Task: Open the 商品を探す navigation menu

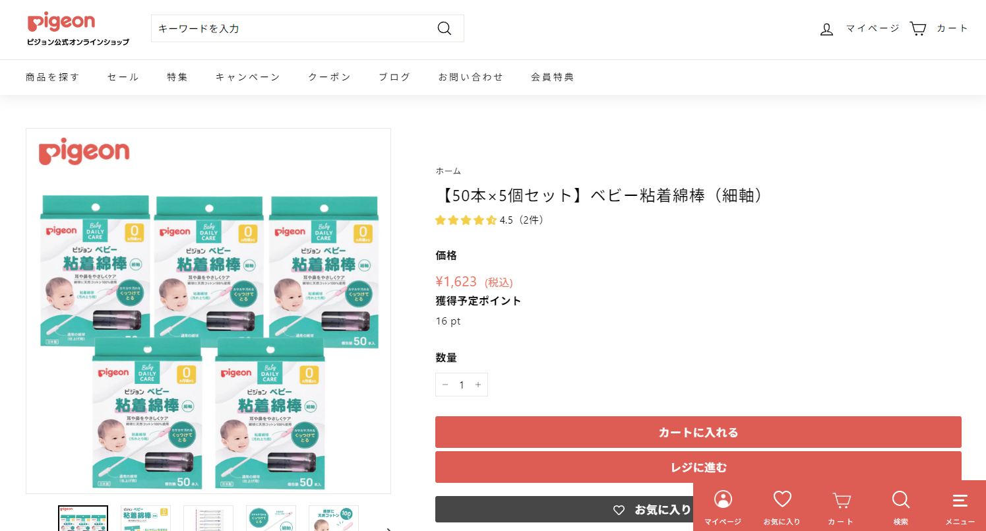Action: (51, 77)
